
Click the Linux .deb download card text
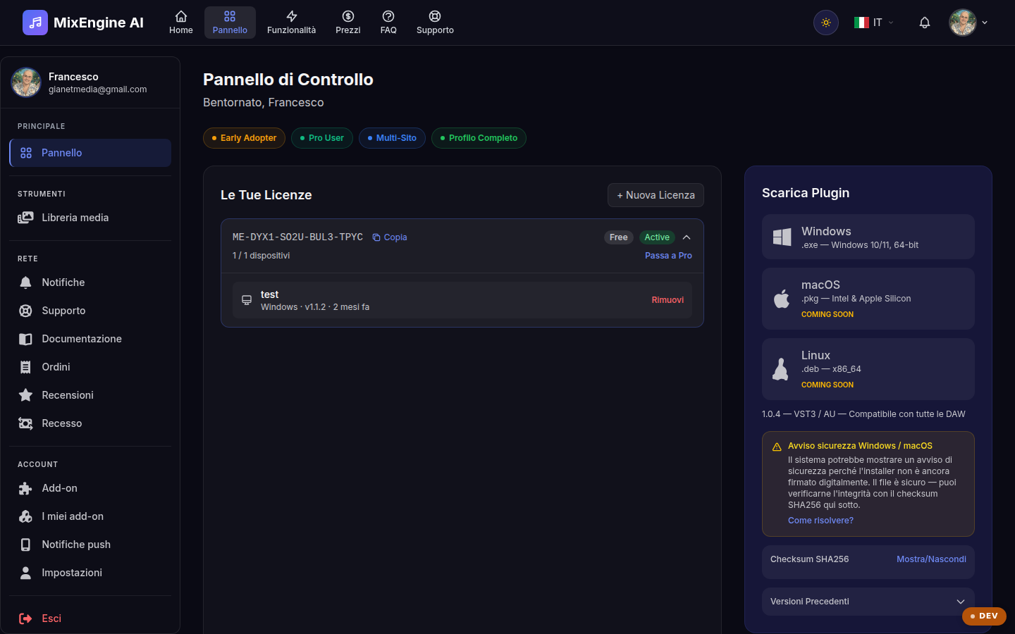(831, 369)
